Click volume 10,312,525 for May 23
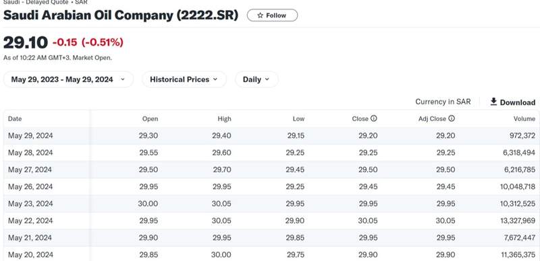This screenshot has width=540, height=261. click(518, 204)
